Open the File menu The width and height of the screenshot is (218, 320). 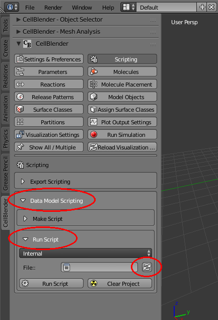pyautogui.click(x=30, y=8)
